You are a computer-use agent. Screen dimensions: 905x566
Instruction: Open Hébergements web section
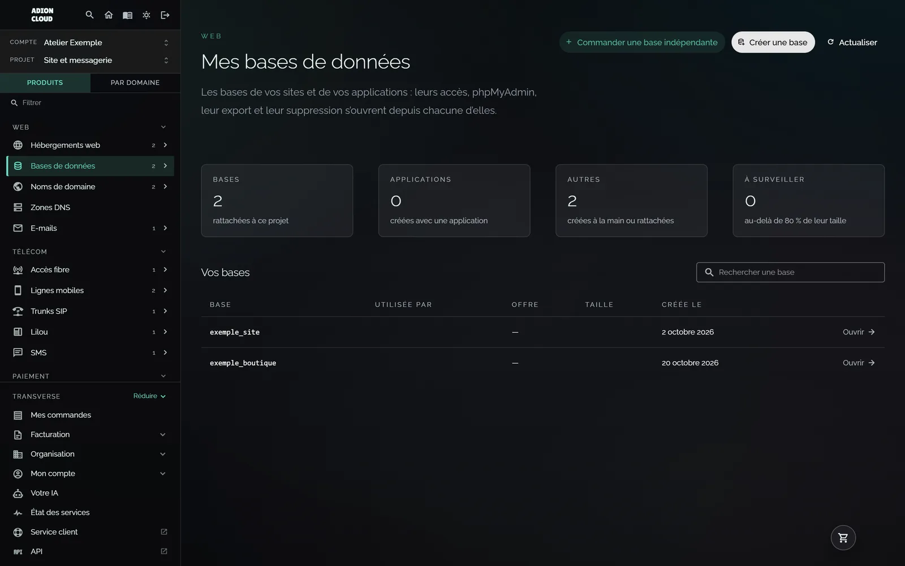[x=90, y=145]
